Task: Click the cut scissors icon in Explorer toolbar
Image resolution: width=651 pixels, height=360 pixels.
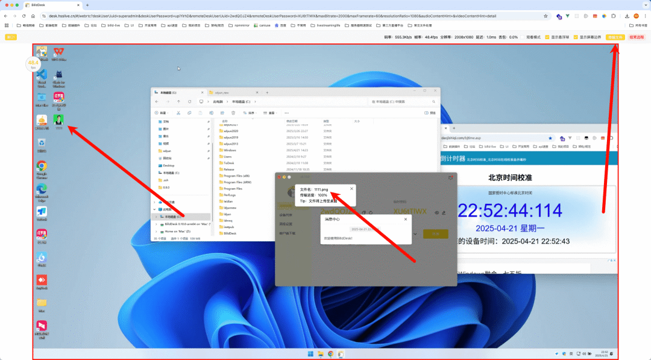Action: click(178, 113)
